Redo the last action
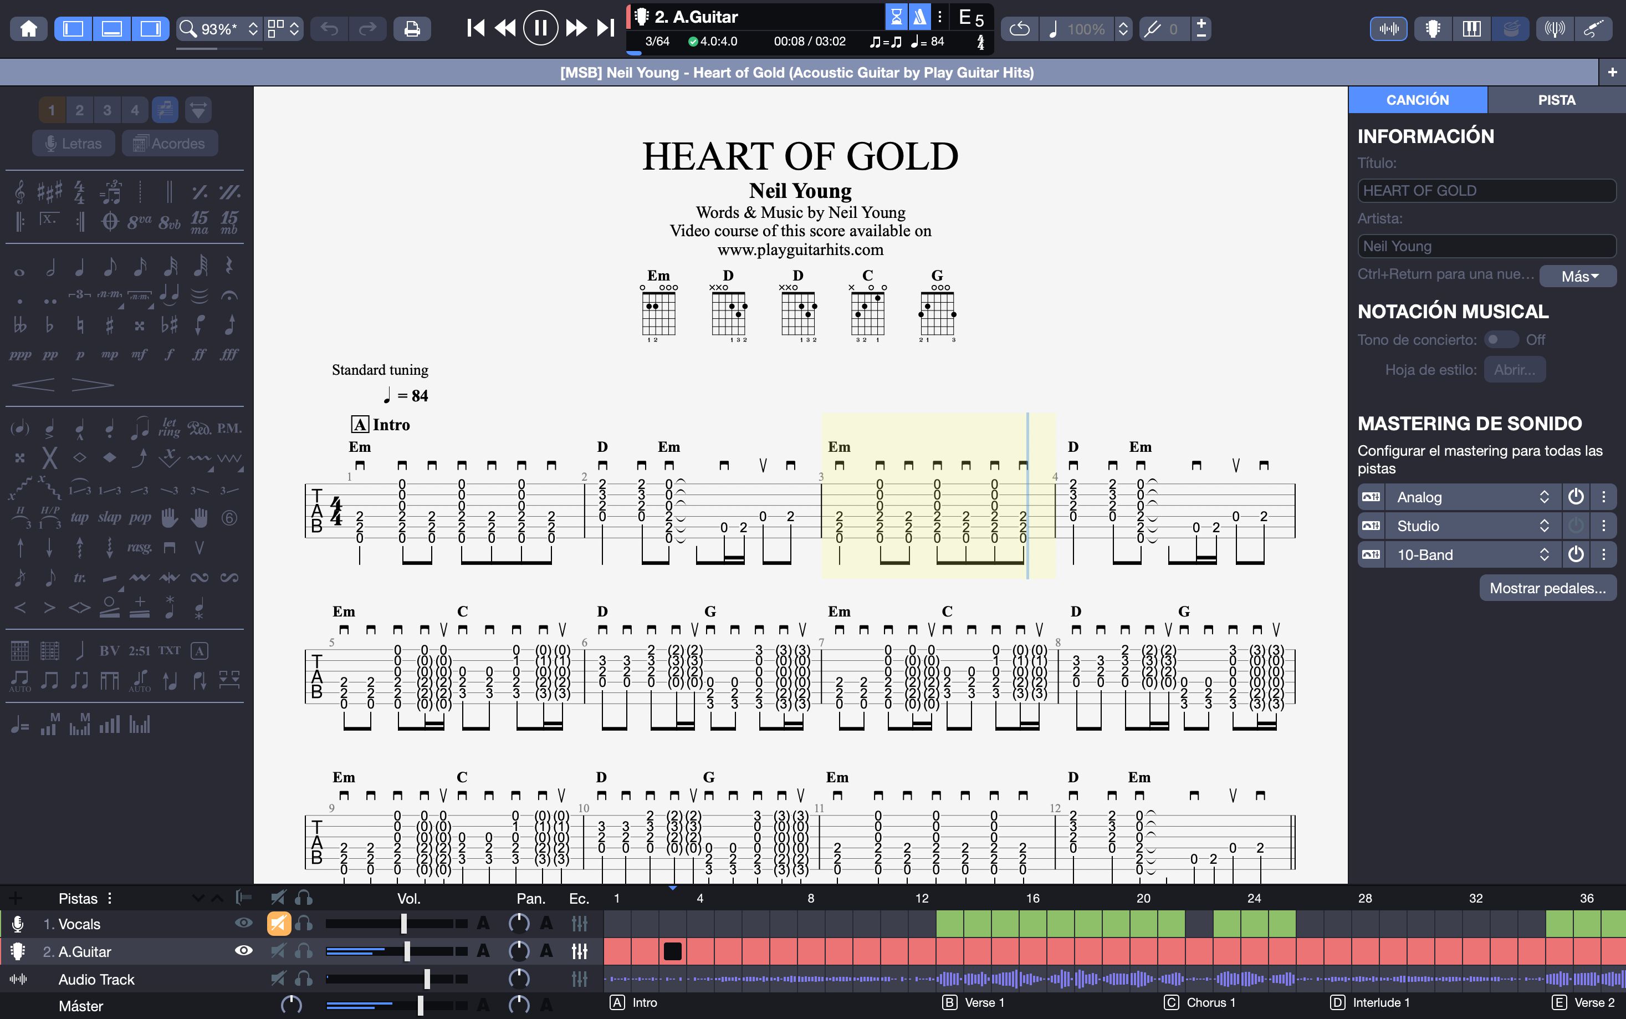This screenshot has height=1019, width=1626. pos(368,29)
